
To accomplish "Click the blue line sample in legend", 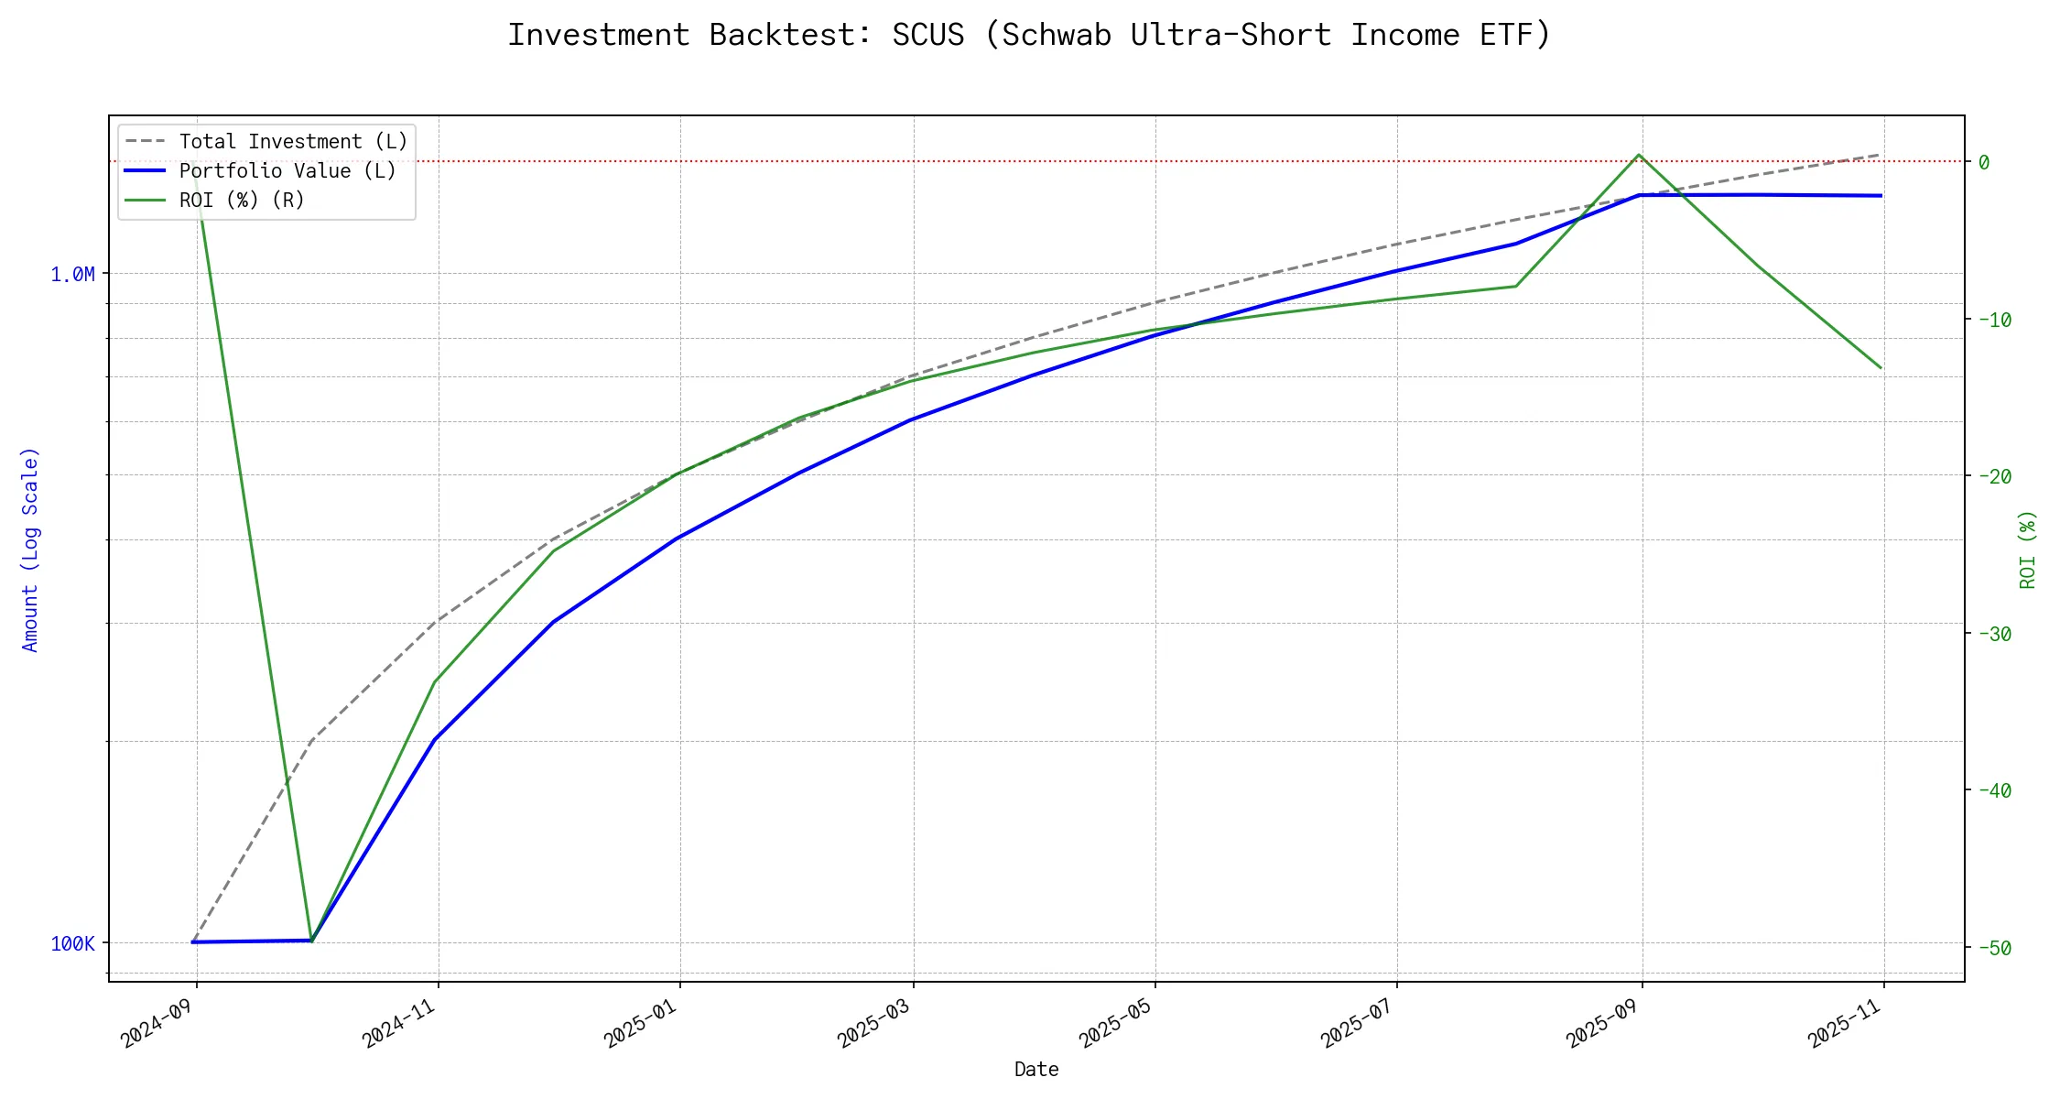I will point(146,171).
